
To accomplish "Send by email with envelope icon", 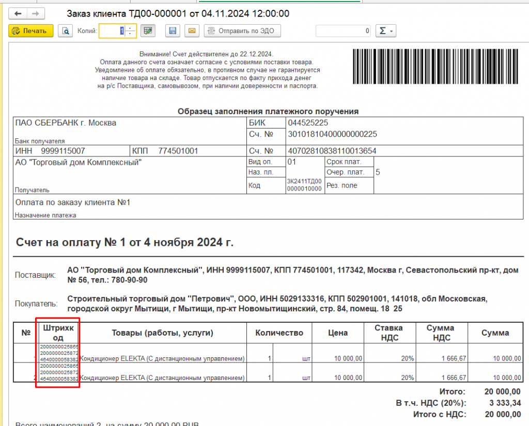I will (x=192, y=30).
